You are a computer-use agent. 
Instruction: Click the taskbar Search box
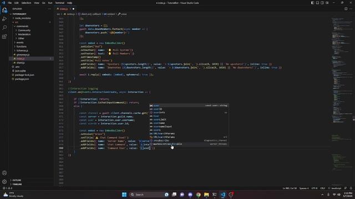click(149, 195)
